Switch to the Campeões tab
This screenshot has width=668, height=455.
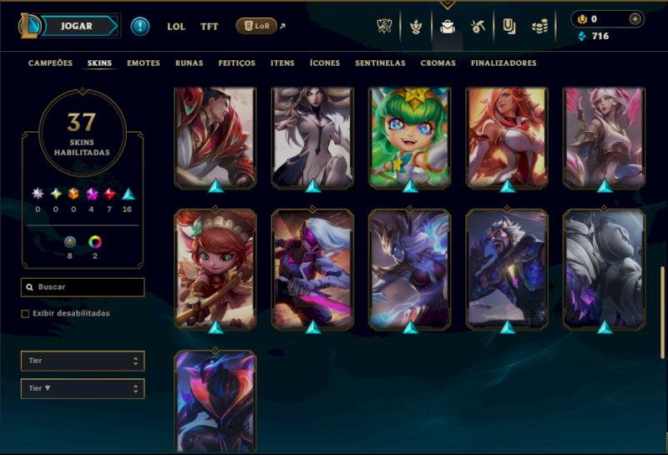point(50,63)
